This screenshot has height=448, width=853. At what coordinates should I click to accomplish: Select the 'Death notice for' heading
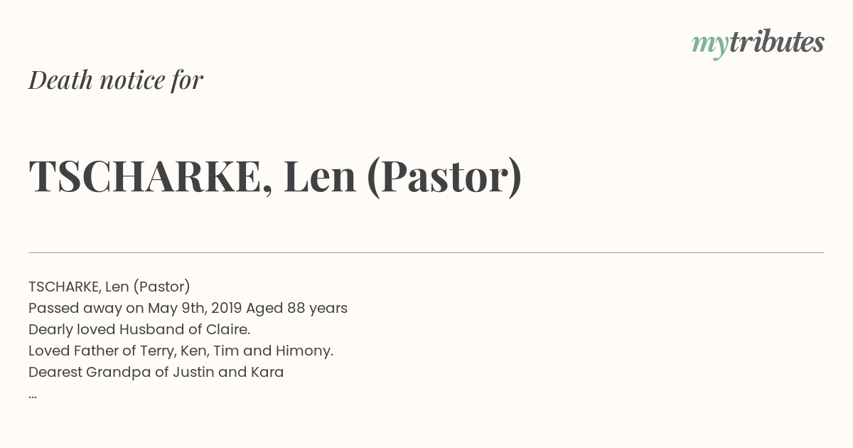(x=116, y=80)
